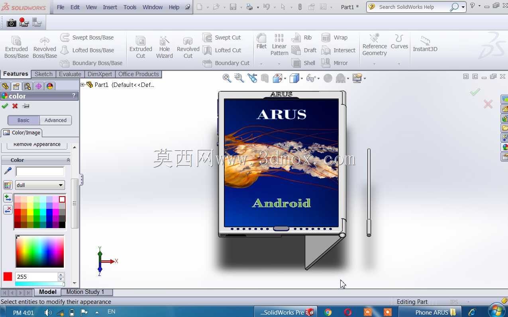Open the Tools menu
The height and width of the screenshot is (317, 508).
(x=130, y=7)
